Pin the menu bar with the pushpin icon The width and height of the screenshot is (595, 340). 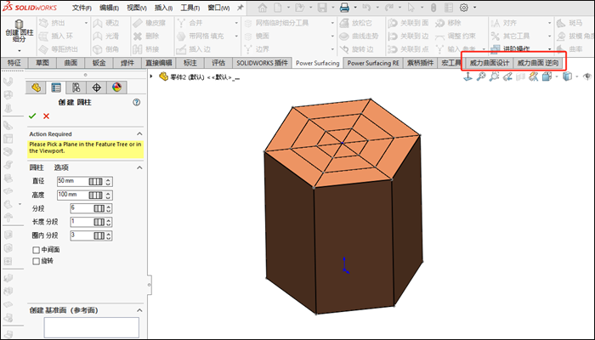point(240,8)
